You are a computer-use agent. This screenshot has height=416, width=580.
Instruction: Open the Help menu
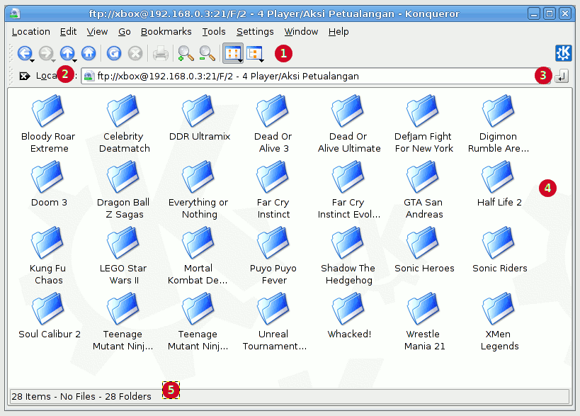[339, 32]
